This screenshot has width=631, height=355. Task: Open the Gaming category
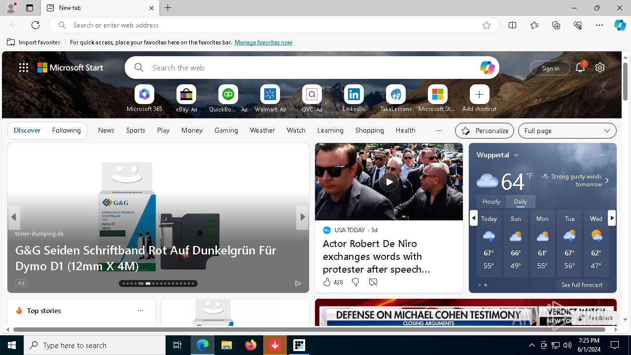[226, 131]
